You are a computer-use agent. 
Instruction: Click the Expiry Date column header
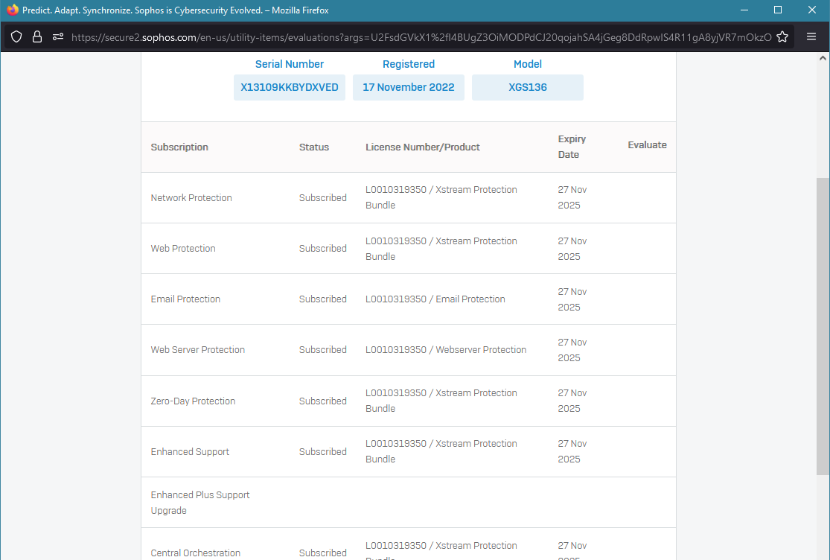[x=572, y=147]
